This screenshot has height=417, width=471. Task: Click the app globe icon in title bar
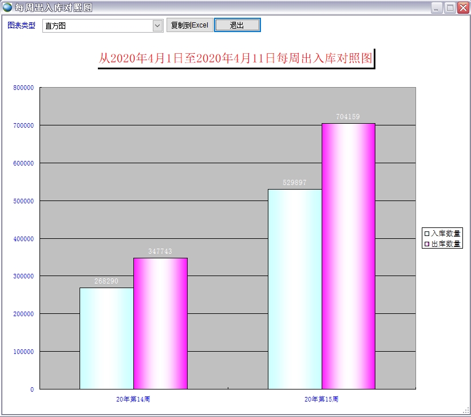click(x=7, y=7)
